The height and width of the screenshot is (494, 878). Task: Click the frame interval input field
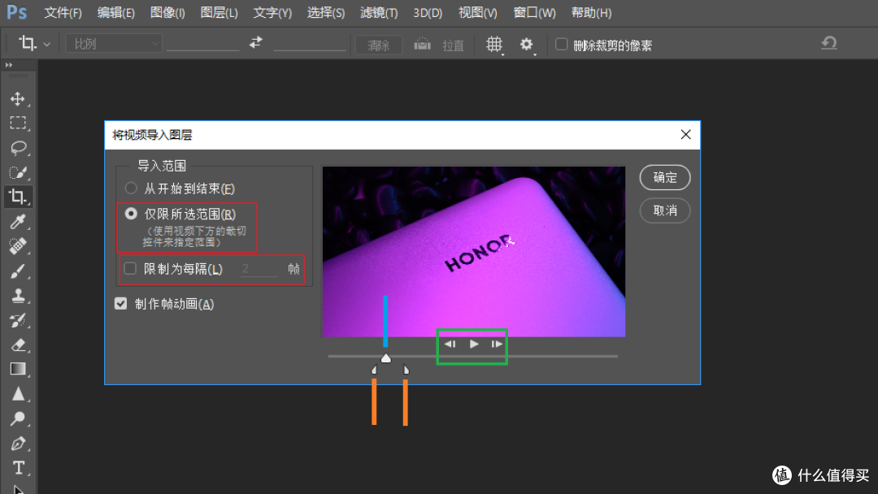(260, 269)
